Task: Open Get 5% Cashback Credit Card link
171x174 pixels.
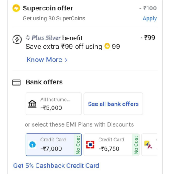Action: pyautogui.click(x=56, y=166)
